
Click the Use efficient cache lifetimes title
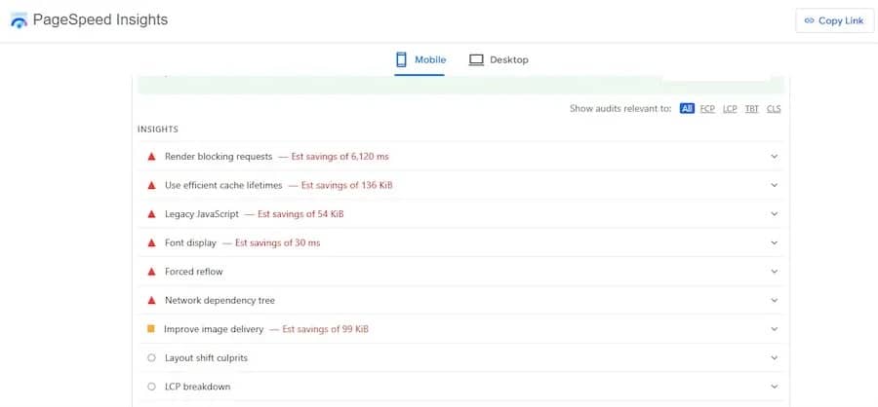(223, 185)
